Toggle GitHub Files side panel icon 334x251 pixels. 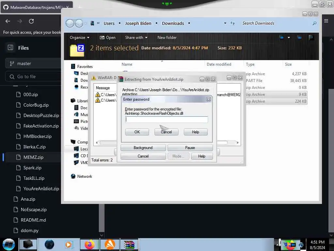point(10,48)
